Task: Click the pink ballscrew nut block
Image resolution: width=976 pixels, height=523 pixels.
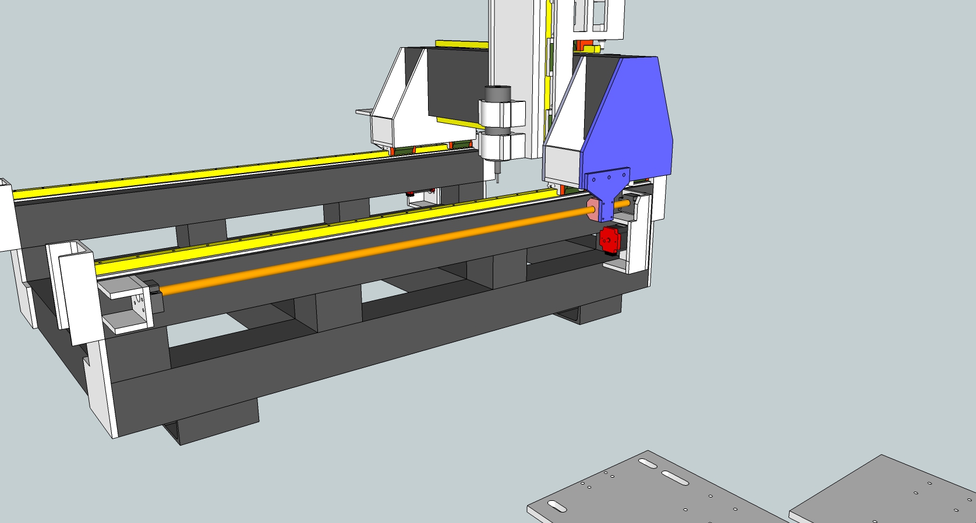Action: point(593,210)
